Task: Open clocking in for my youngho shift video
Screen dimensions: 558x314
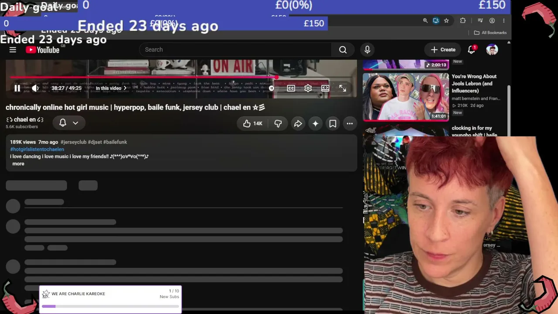Action: (474, 131)
